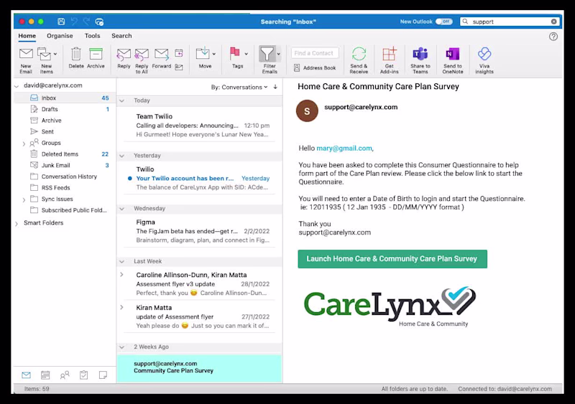Switch to People view at bottom
This screenshot has width=575, height=404.
(65, 375)
